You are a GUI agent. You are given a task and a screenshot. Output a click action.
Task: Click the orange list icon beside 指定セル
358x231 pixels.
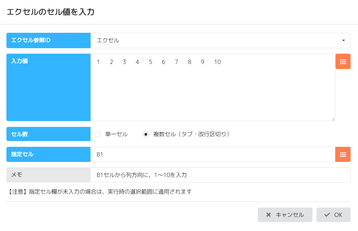tap(343, 155)
